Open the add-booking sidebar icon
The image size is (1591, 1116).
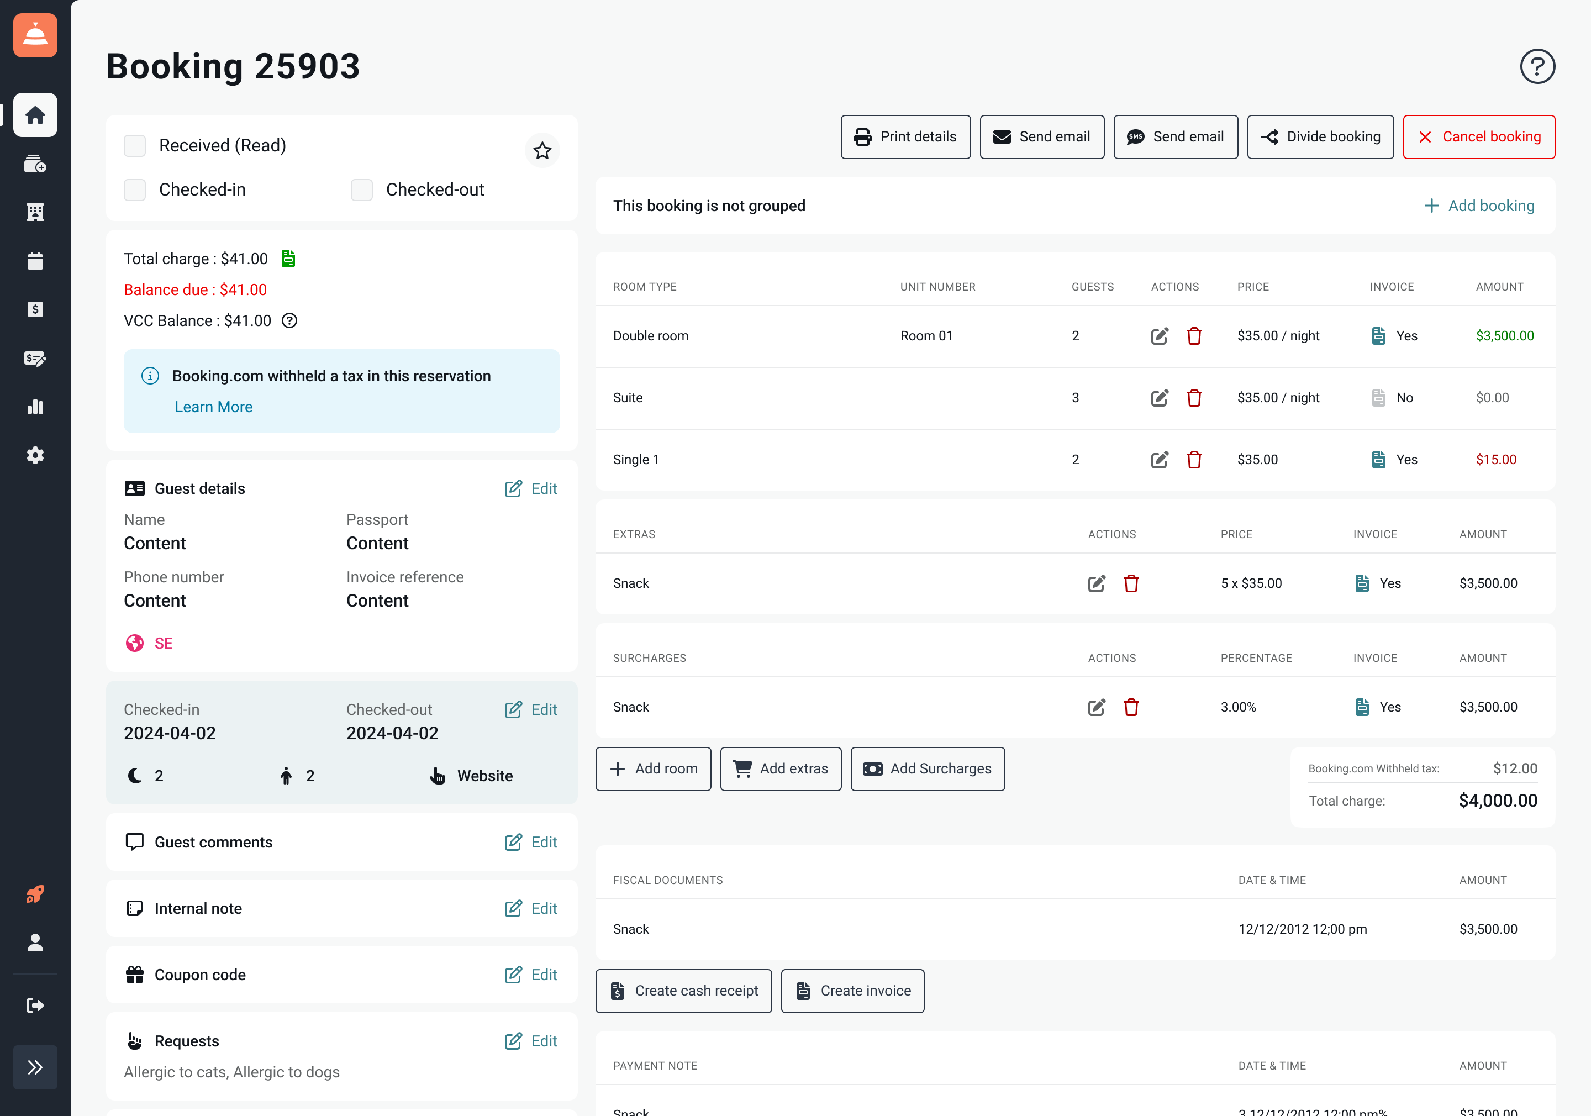coord(35,164)
